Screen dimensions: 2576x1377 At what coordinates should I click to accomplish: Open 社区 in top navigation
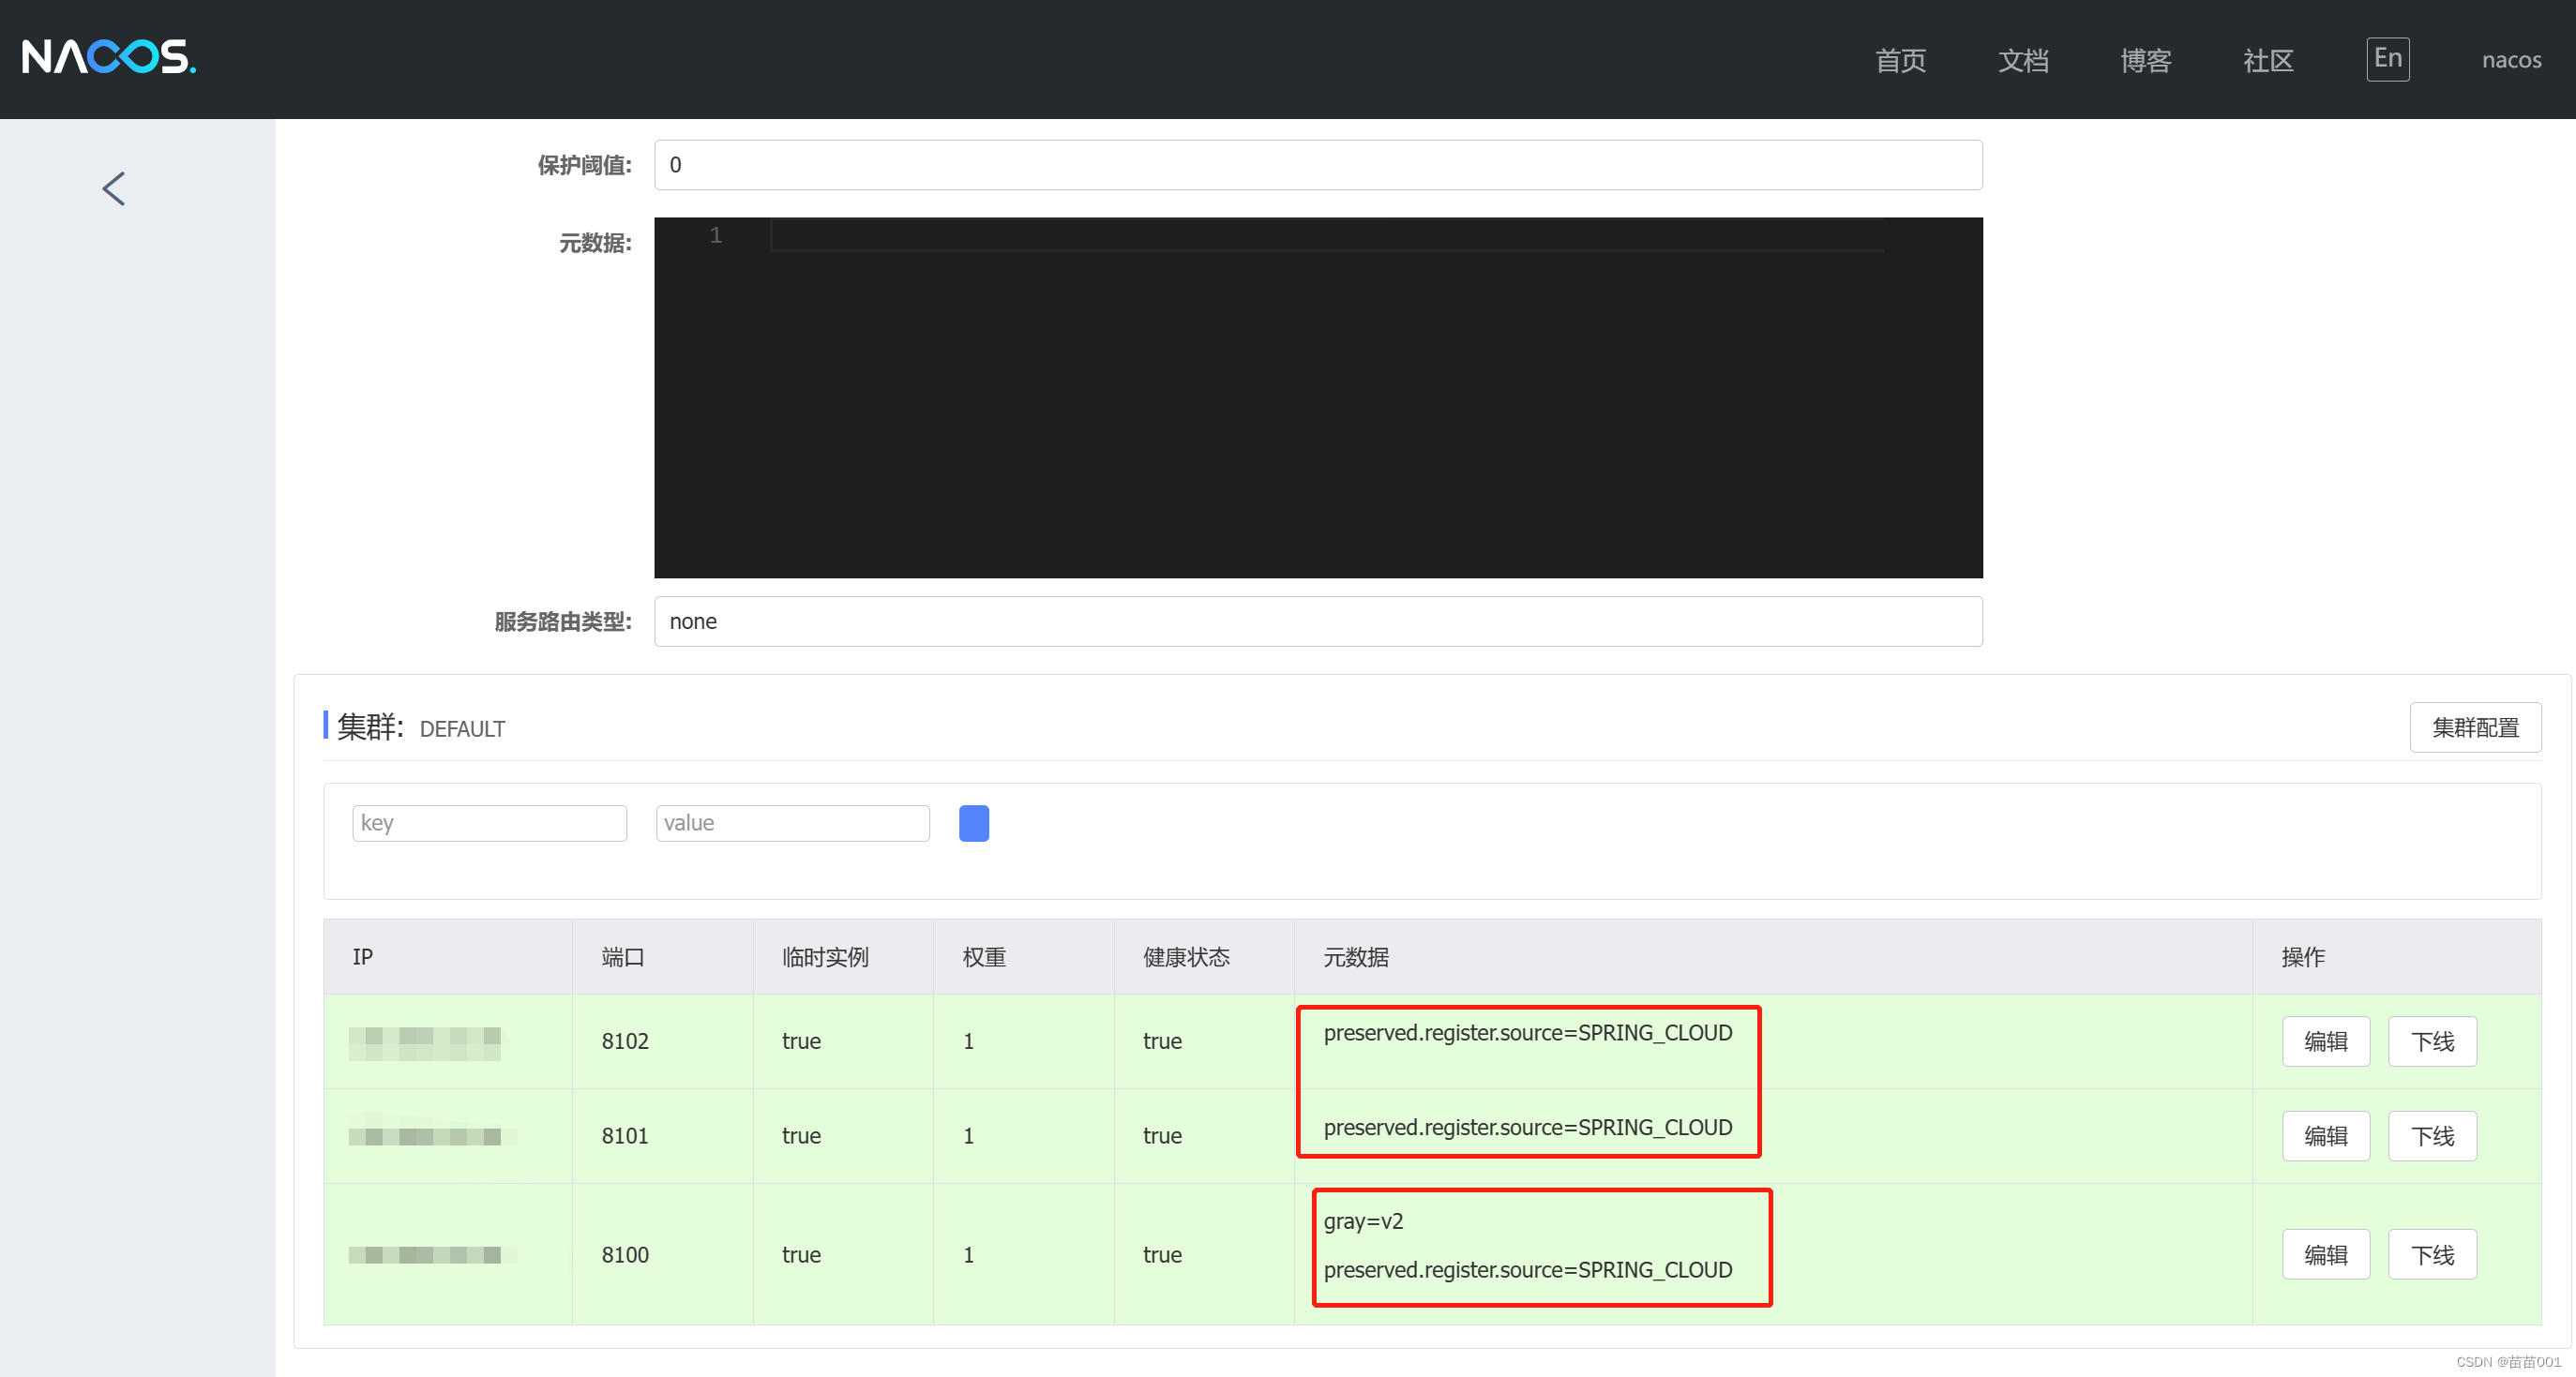(2267, 60)
